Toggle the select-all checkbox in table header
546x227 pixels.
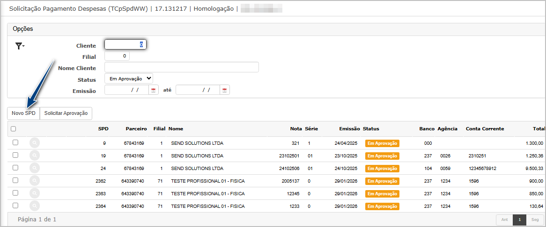tap(13, 129)
